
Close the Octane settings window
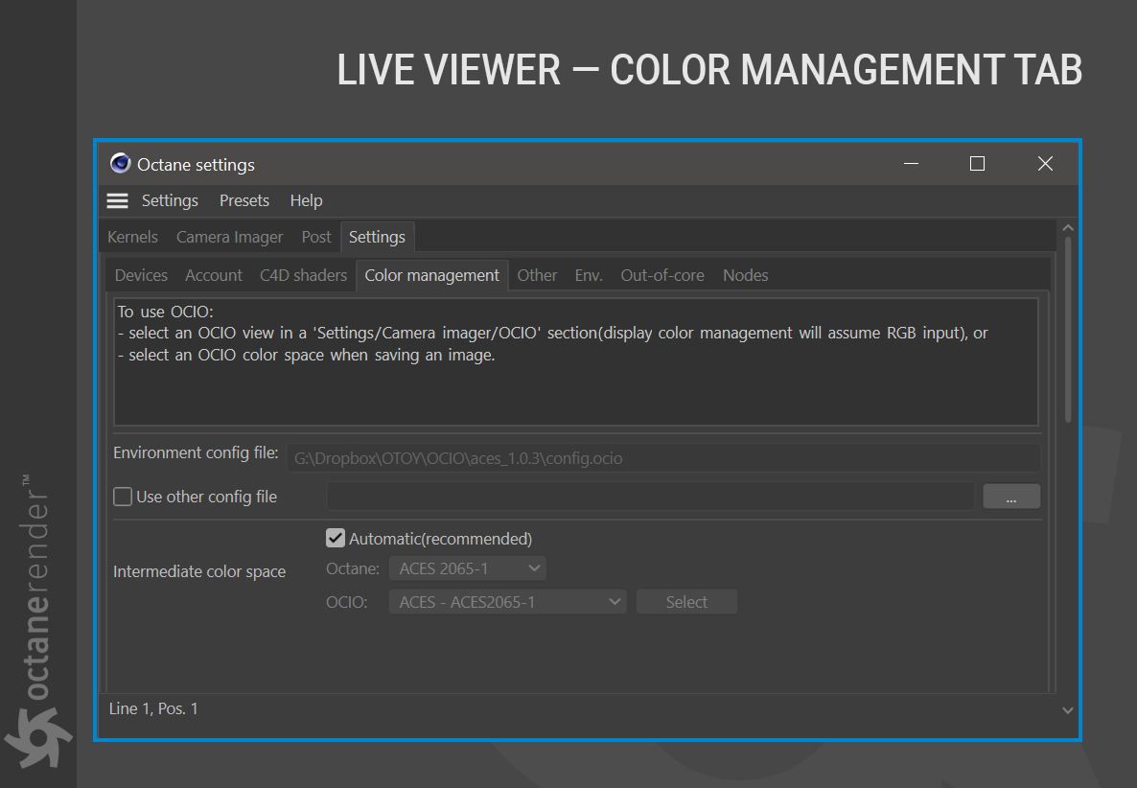coord(1045,164)
